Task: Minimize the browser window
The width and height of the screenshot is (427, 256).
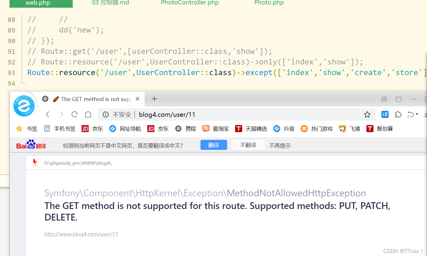Action: pos(413,99)
